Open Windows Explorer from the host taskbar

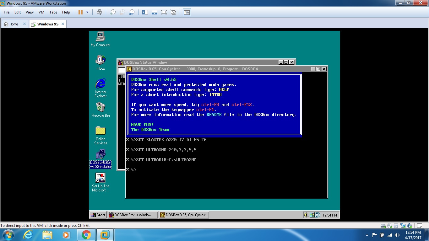[x=47, y=235]
